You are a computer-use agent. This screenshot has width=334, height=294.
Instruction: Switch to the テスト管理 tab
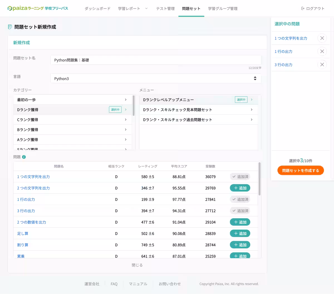[x=165, y=9]
